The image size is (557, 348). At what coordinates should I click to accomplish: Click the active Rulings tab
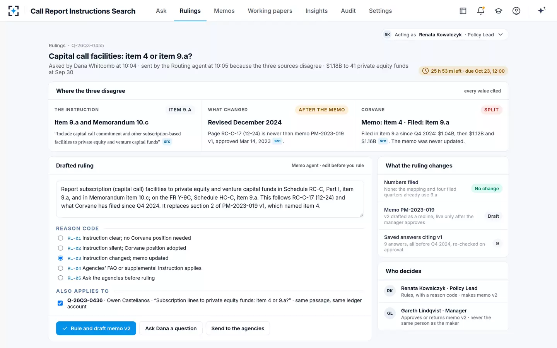tap(190, 11)
